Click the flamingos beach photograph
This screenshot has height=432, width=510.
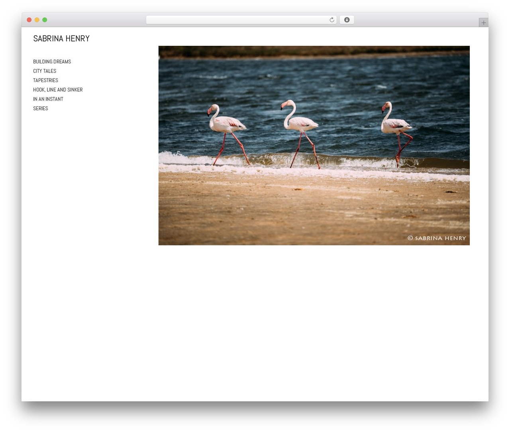pos(314,145)
